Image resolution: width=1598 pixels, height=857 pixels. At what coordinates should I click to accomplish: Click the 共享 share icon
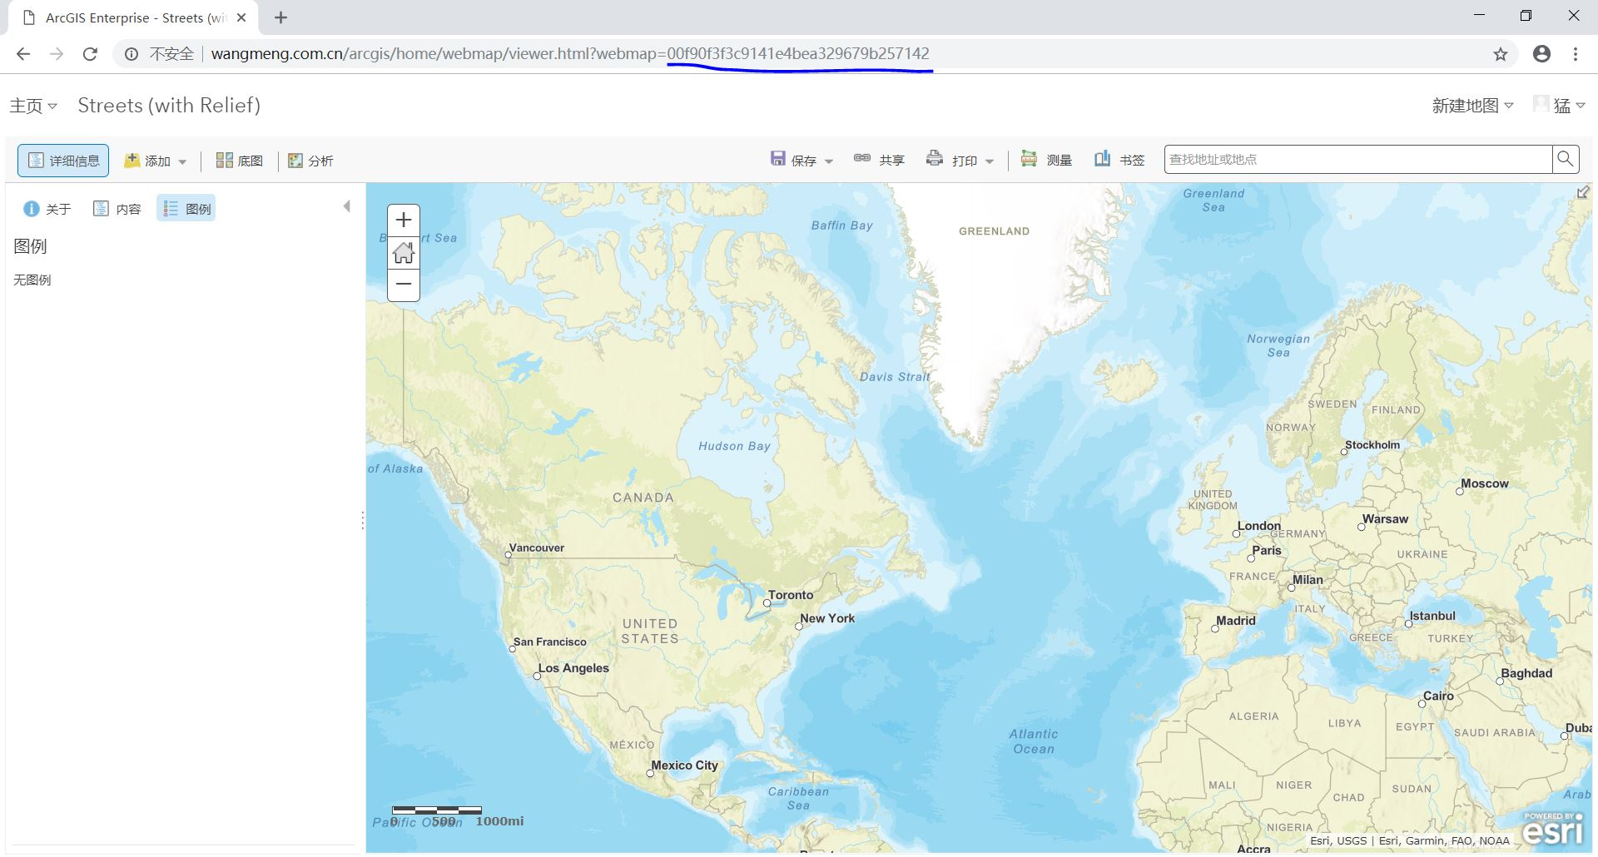(878, 159)
